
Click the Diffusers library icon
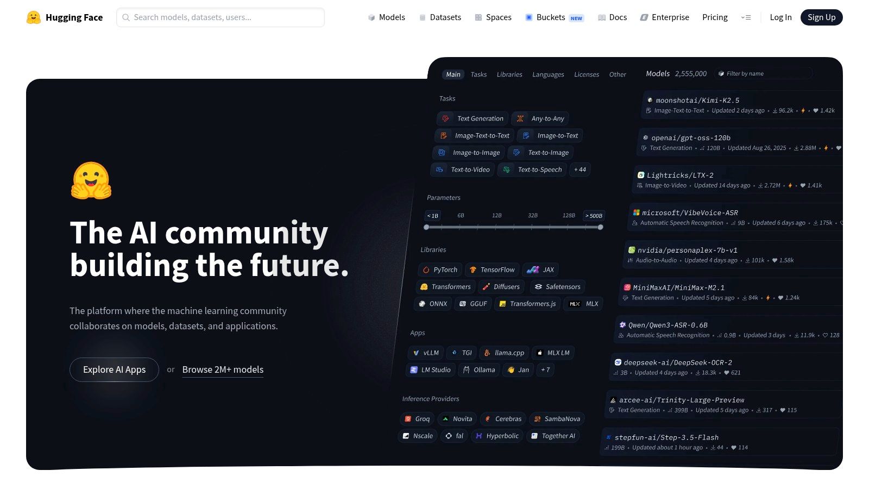[x=486, y=287]
